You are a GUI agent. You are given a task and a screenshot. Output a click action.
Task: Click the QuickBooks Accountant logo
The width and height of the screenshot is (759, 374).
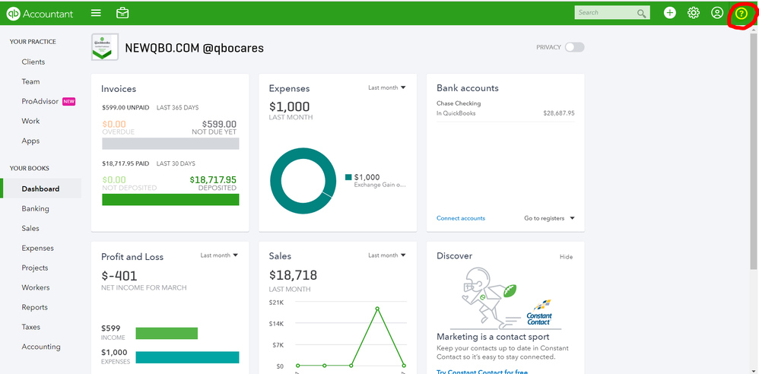[40, 14]
